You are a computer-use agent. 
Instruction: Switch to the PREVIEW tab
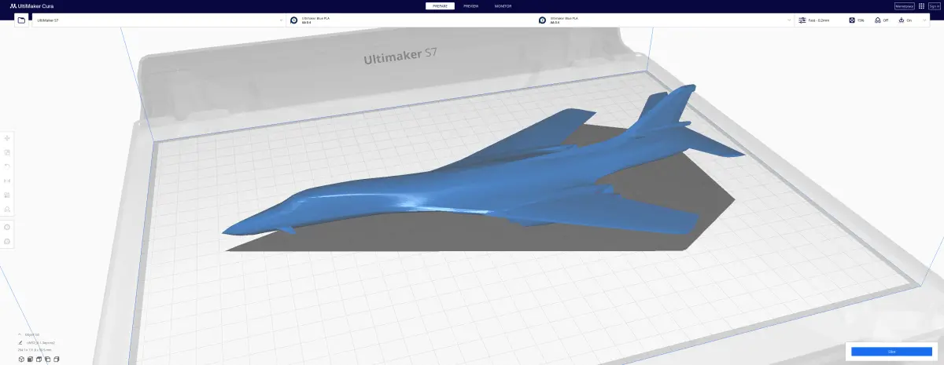click(x=470, y=5)
